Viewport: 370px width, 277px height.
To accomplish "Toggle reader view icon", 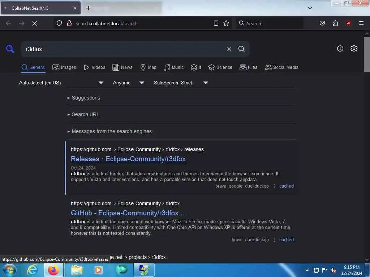I will (x=216, y=23).
